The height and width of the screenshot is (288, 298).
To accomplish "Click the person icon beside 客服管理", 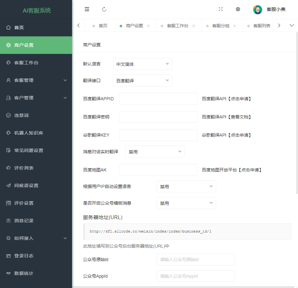I will tap(8, 80).
